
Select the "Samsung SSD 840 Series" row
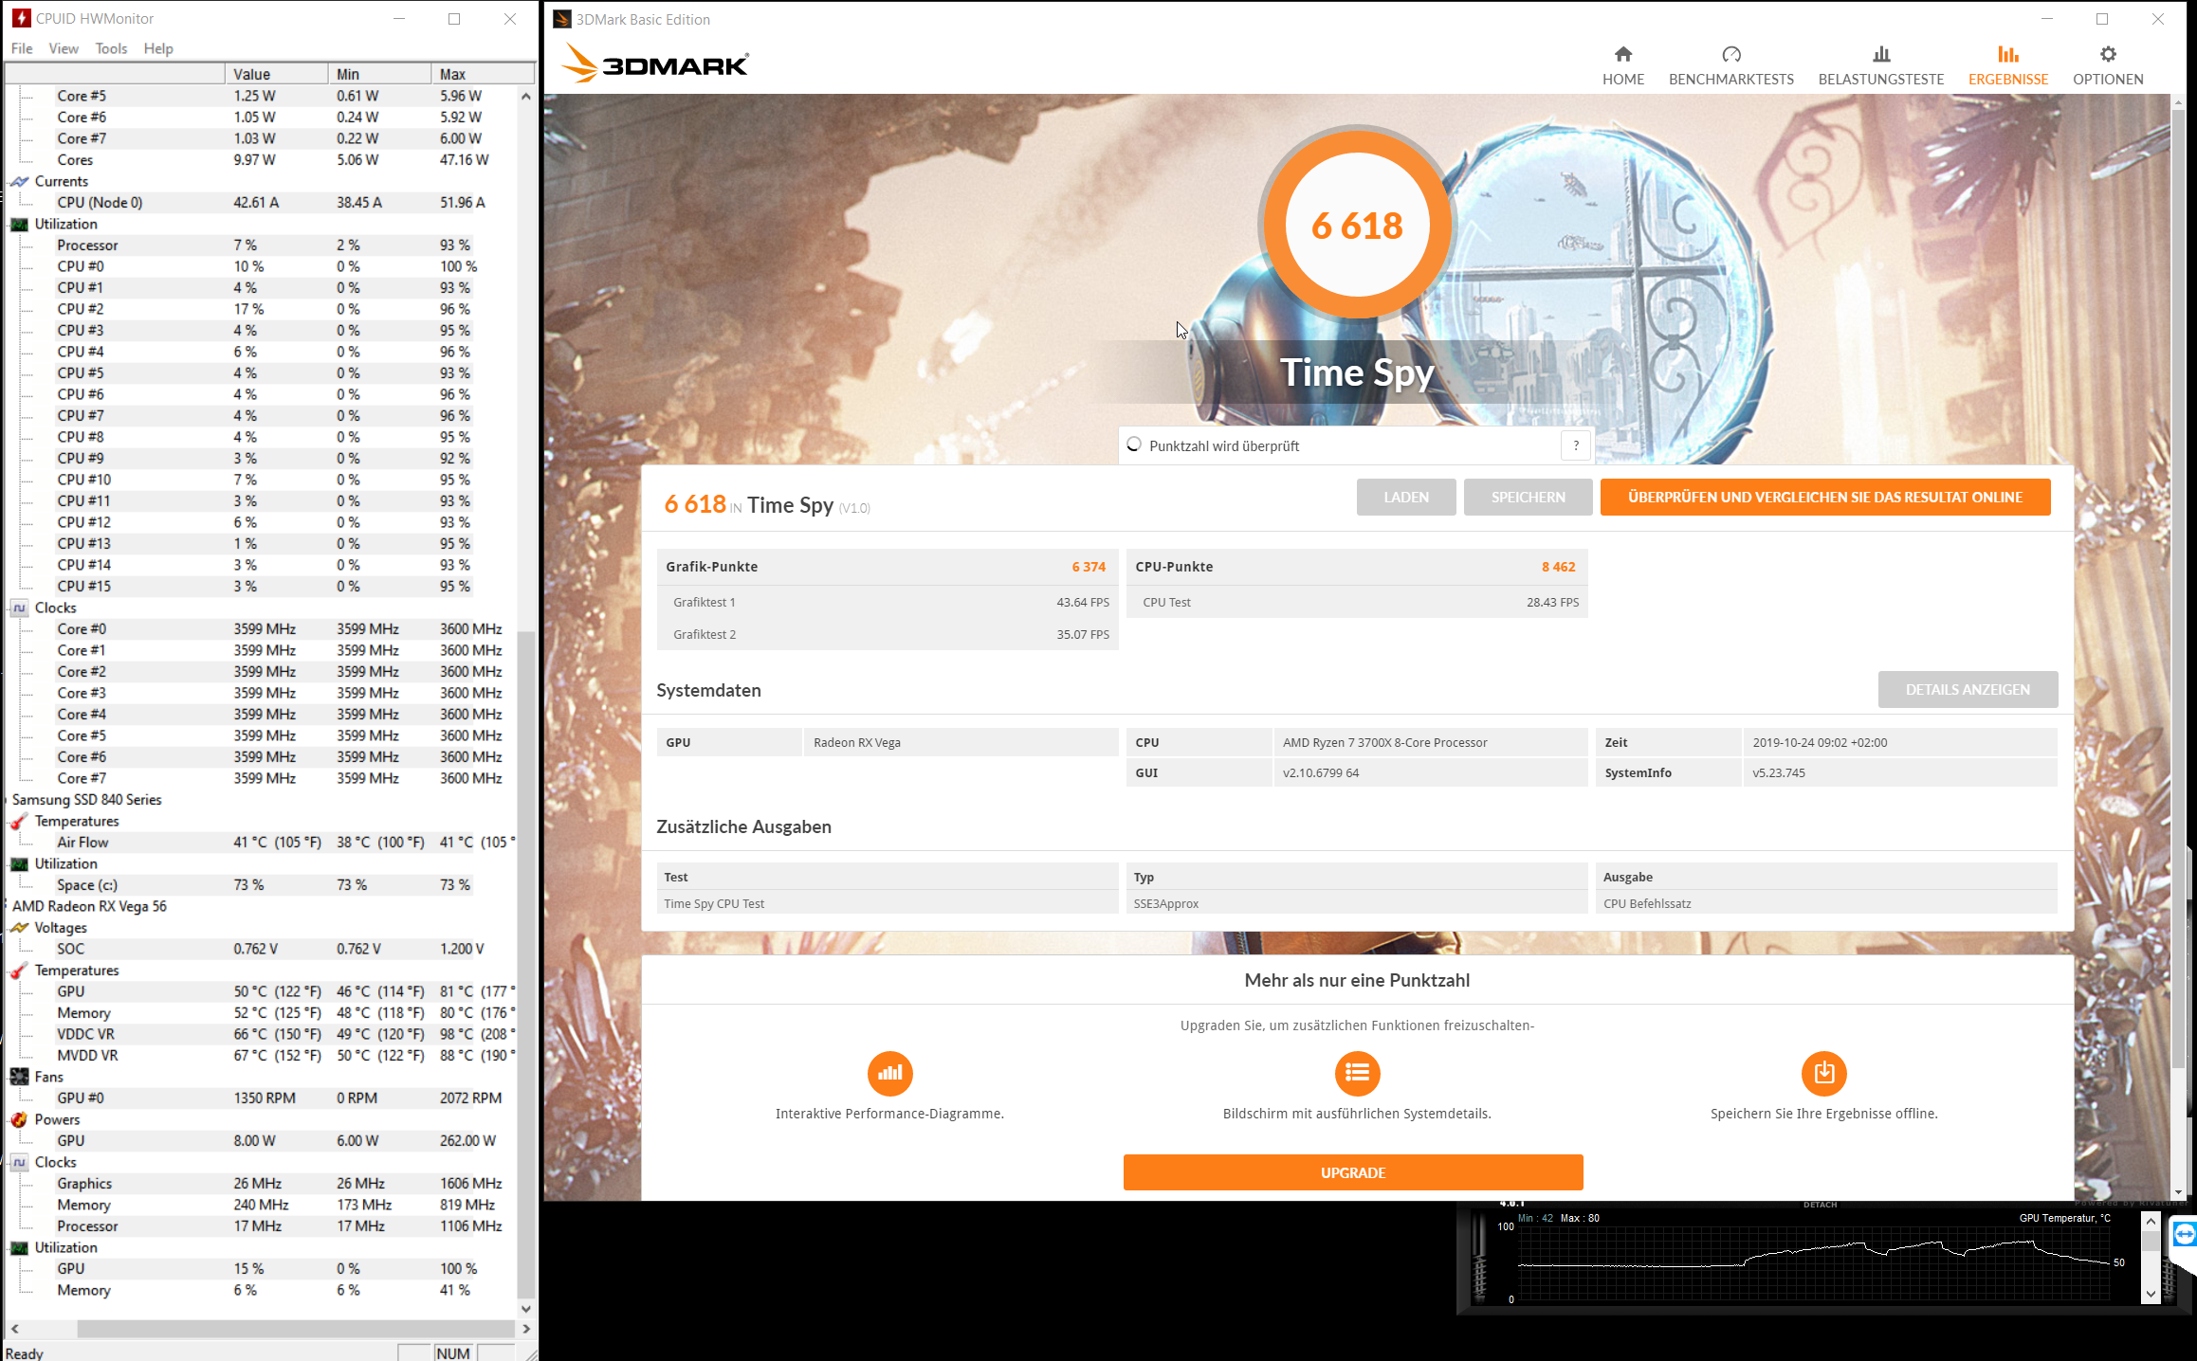[87, 799]
